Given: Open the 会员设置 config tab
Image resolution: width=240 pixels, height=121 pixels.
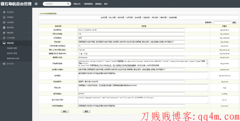Looking at the screenshot, I should point(129,18).
